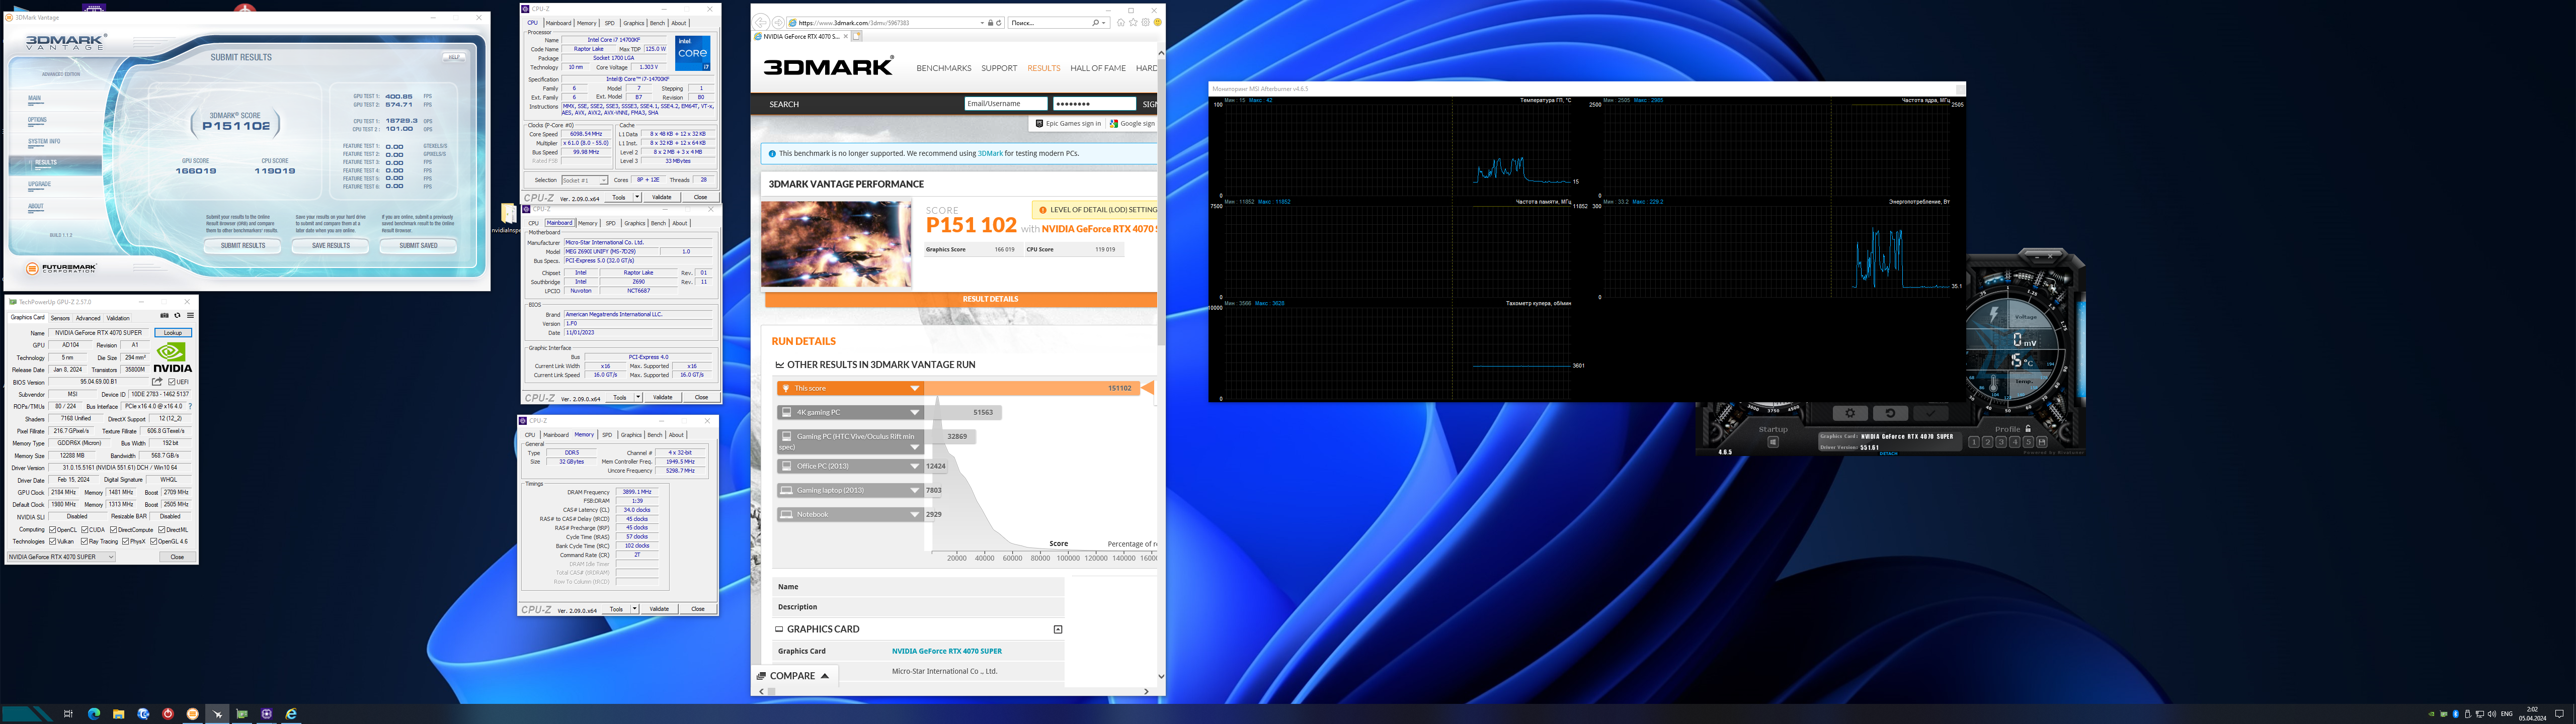The height and width of the screenshot is (724, 2576).
Task: Click the bus interface question mark icon
Action: (x=190, y=406)
